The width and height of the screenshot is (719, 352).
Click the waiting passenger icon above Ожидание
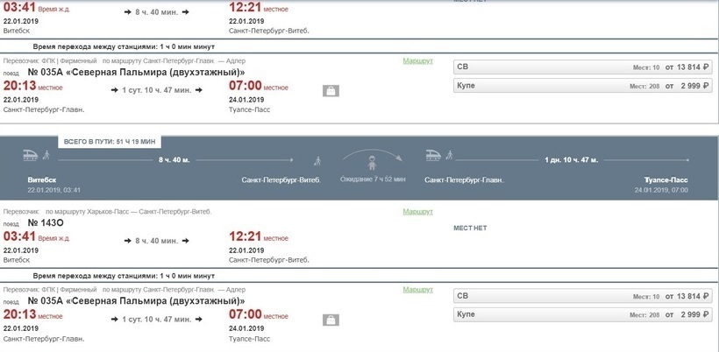pos(372,163)
